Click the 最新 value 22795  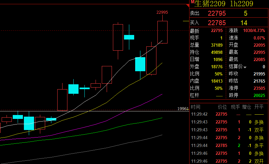[217, 31]
